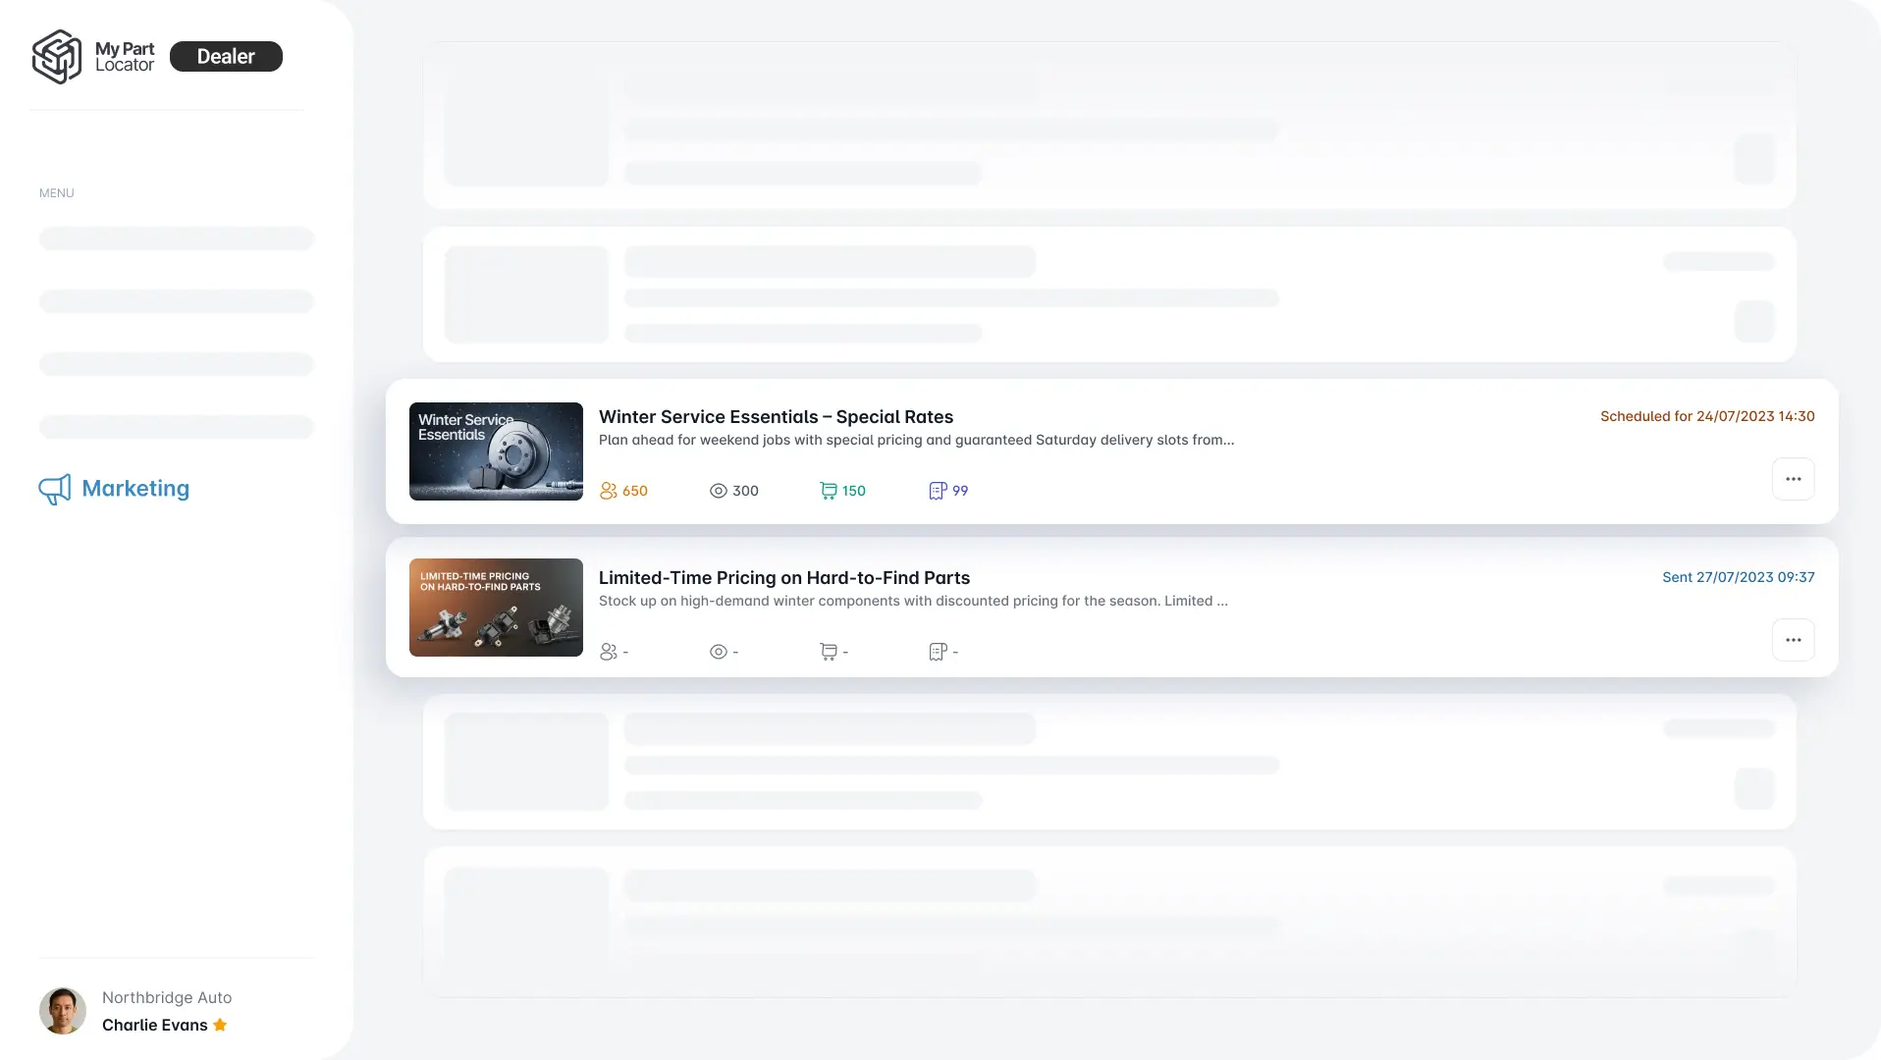Open the Marketing menu item
The height and width of the screenshot is (1060, 1881).
point(135,489)
